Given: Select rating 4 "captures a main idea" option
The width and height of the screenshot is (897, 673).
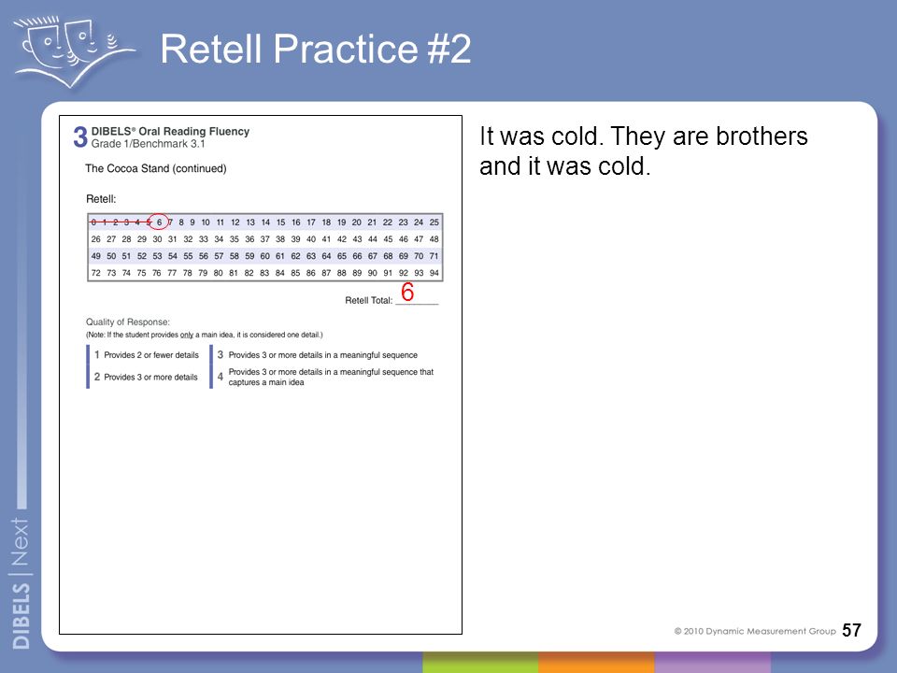Looking at the screenshot, I should point(325,377).
